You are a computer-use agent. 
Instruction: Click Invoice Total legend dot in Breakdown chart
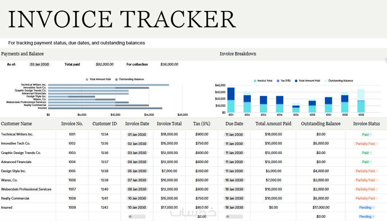(255, 81)
